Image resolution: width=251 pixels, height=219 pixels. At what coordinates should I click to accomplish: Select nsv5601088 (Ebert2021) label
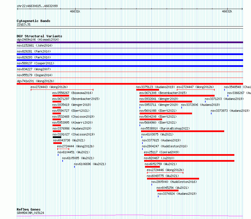point(158,111)
